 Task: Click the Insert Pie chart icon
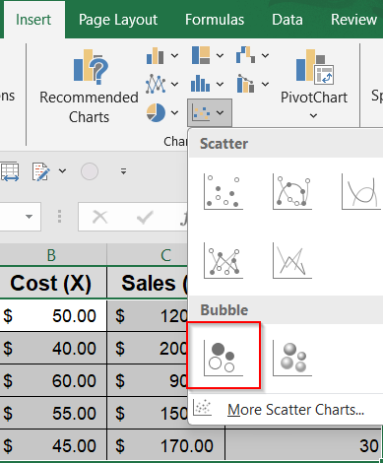pos(156,112)
